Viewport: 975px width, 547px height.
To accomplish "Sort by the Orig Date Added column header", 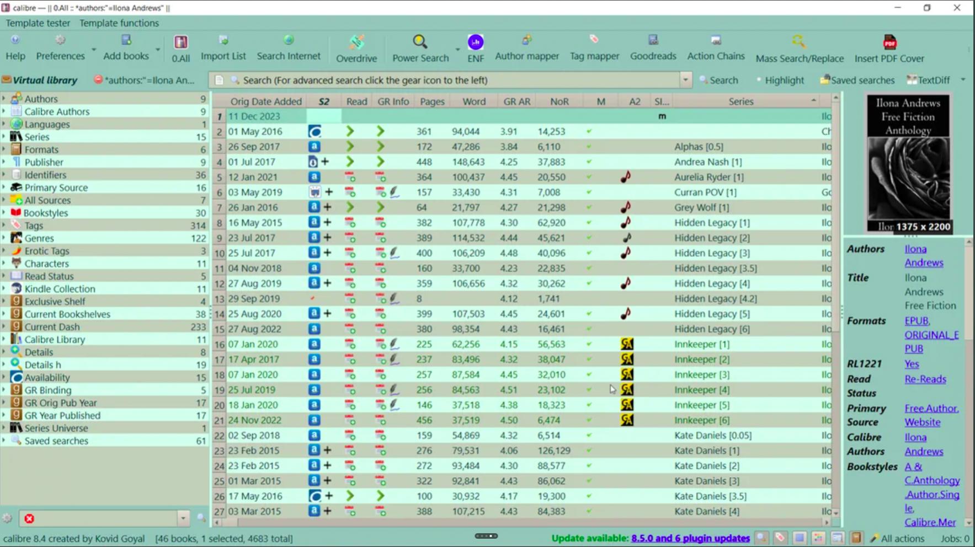I will click(266, 101).
